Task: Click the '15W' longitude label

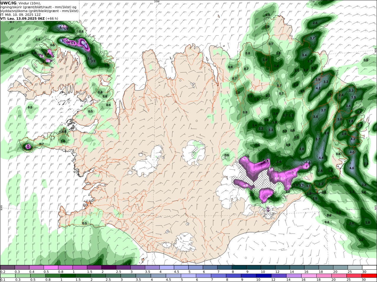Action: coord(312,1)
